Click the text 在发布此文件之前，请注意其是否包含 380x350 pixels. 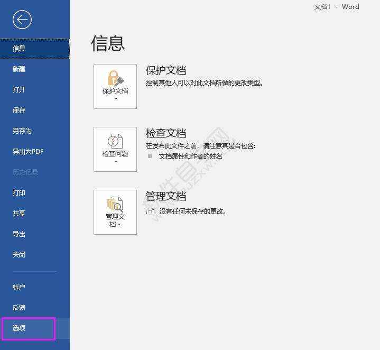click(200, 146)
